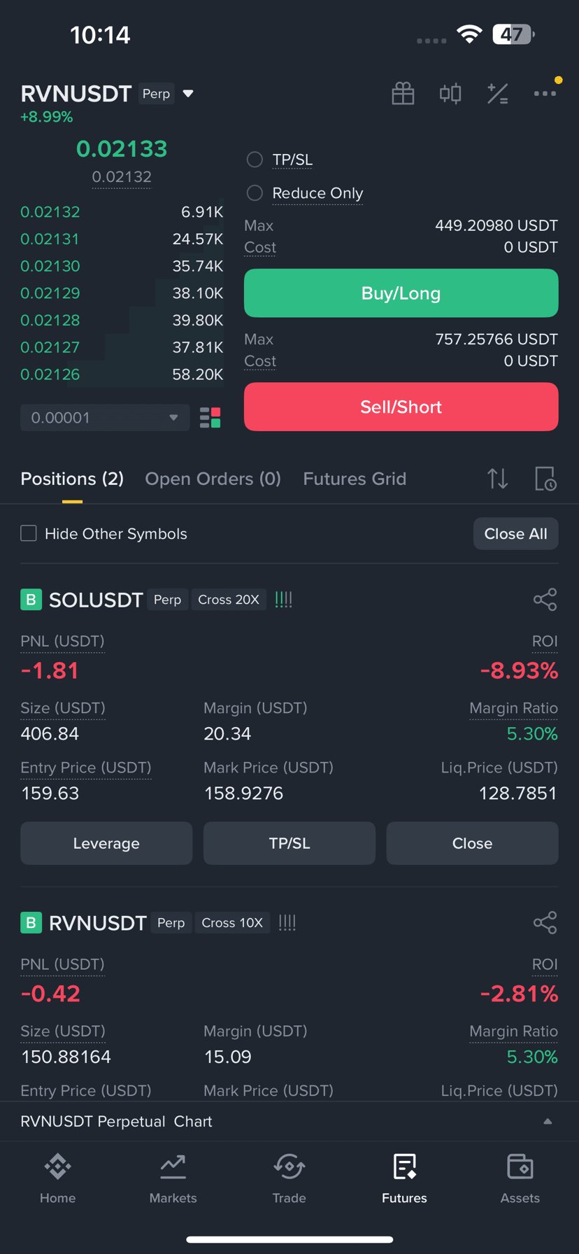Image resolution: width=579 pixels, height=1254 pixels.
Task: Check Hide Other Symbols
Action: coord(29,533)
